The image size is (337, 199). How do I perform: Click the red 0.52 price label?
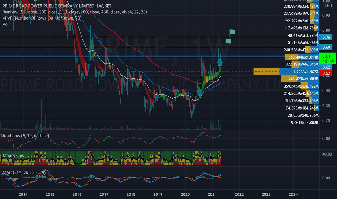pyautogui.click(x=326, y=73)
